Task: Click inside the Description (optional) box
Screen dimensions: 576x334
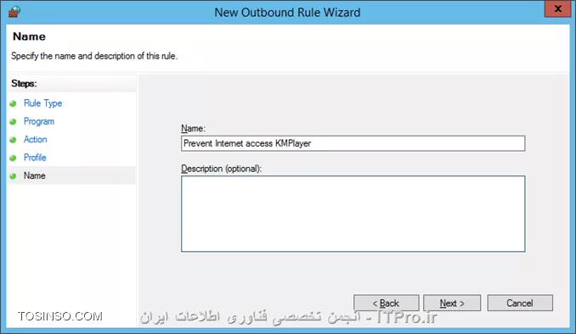Action: [x=353, y=214]
